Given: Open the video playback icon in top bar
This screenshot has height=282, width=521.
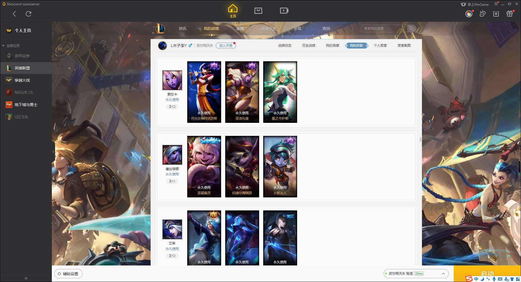Looking at the screenshot, I should click(284, 11).
